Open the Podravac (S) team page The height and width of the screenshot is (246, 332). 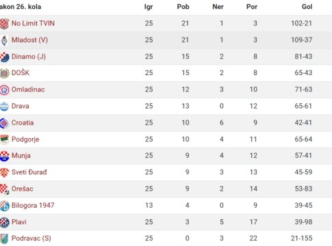coord(31,238)
